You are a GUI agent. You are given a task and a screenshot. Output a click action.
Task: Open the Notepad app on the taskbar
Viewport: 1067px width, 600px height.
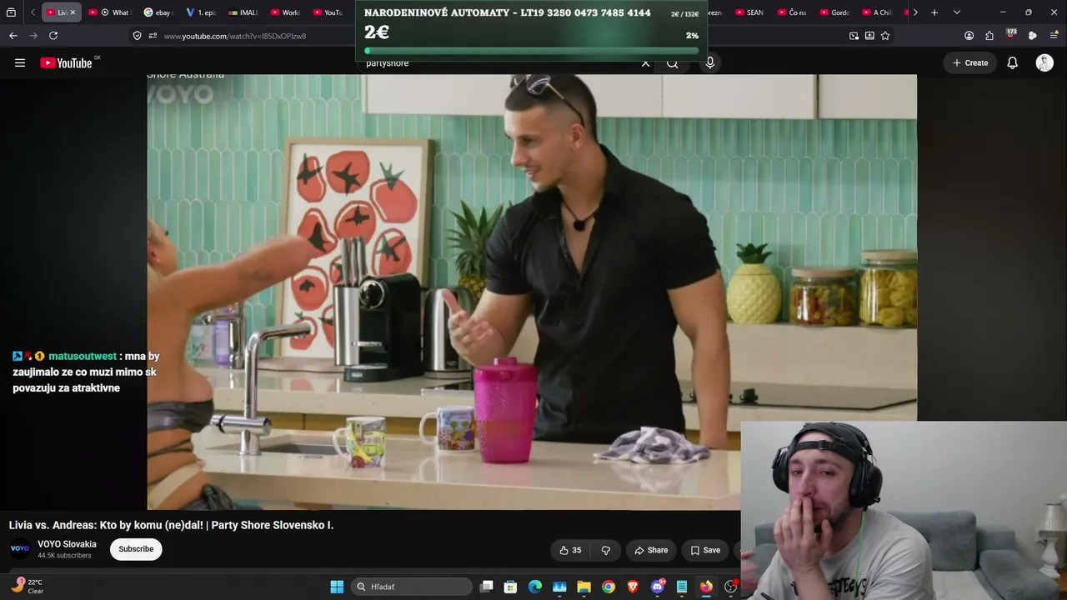coord(682,587)
